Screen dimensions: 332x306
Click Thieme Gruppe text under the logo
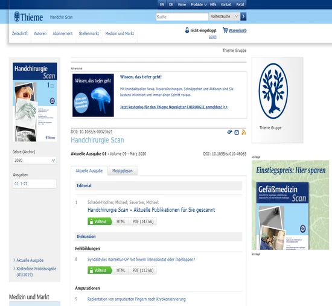coord(270,128)
